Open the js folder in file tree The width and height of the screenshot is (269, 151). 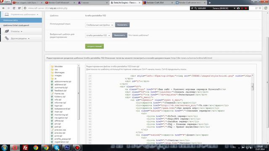[x=54, y=78]
